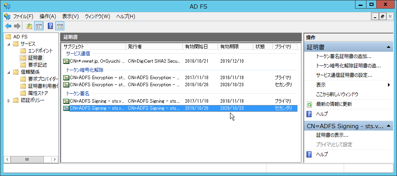Click トークン署名証明書の追加... action
The image size is (397, 176).
point(344,56)
